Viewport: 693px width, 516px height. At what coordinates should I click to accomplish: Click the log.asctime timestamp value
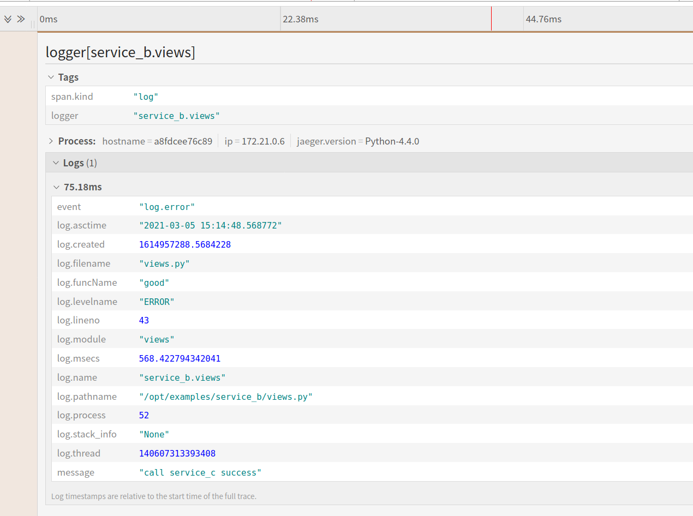tap(211, 225)
